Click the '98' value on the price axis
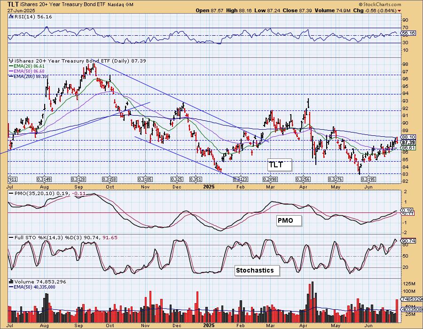Image resolution: width=423 pixels, height=329 pixels. point(406,64)
